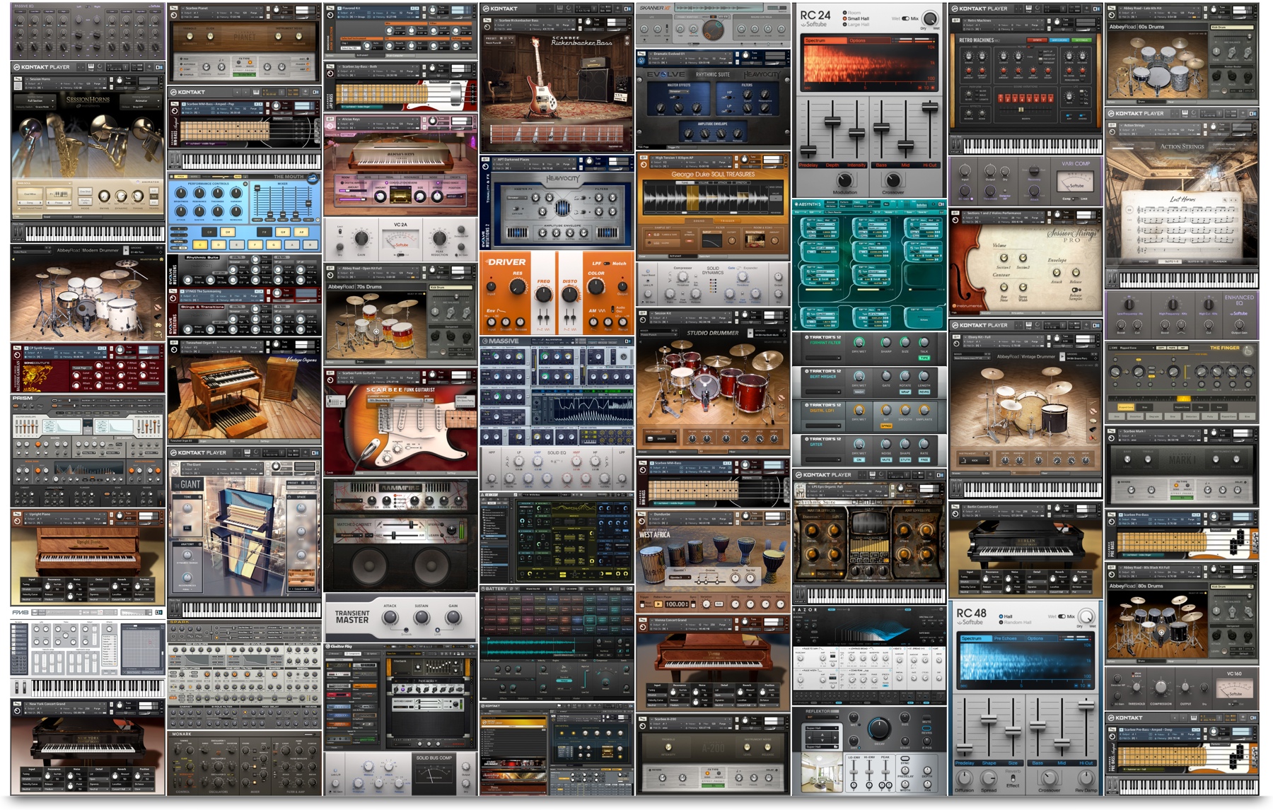The width and height of the screenshot is (1273, 810).
Task: Click the Compression knob on VC 160
Action: point(1160,688)
